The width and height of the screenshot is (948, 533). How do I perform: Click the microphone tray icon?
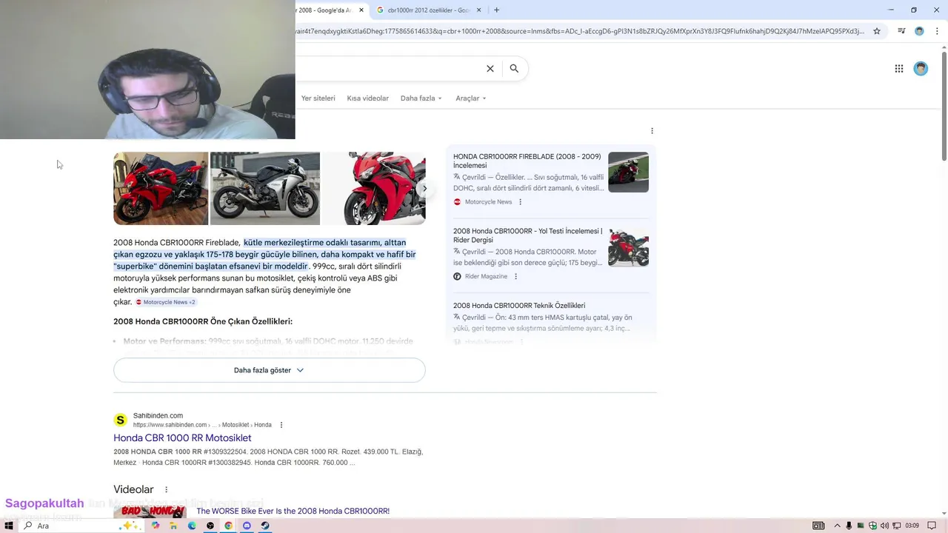coord(849,526)
